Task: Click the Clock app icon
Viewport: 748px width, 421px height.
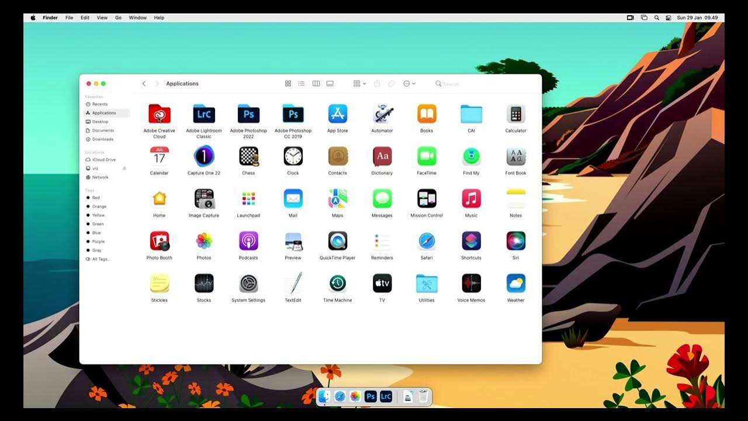Action: 293,156
